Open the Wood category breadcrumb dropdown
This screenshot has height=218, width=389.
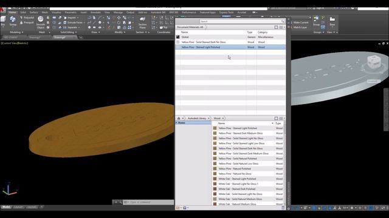coord(223,119)
